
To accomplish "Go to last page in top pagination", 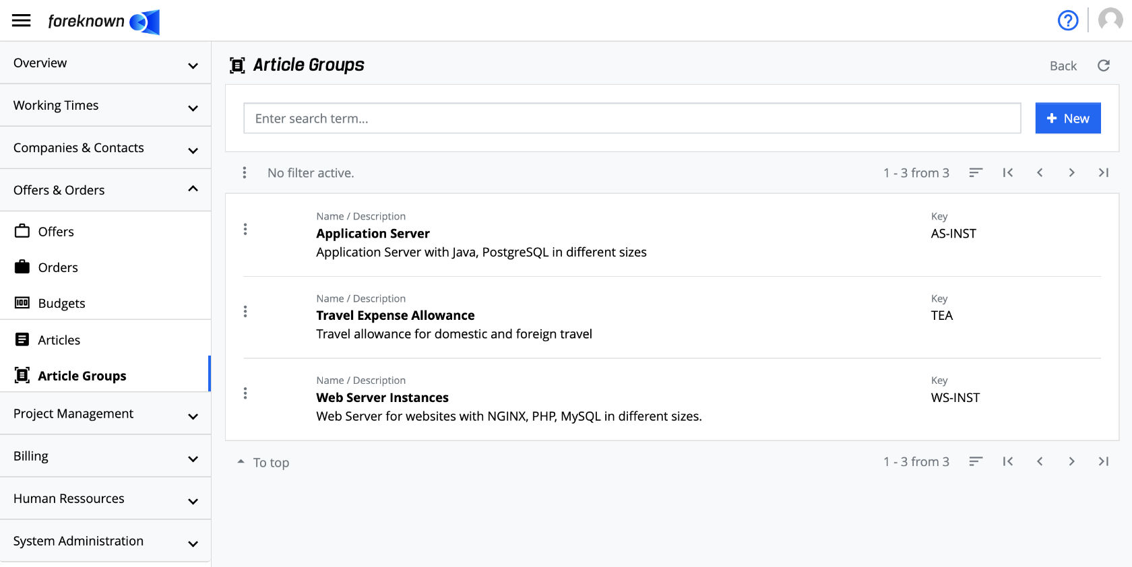I will coord(1103,173).
